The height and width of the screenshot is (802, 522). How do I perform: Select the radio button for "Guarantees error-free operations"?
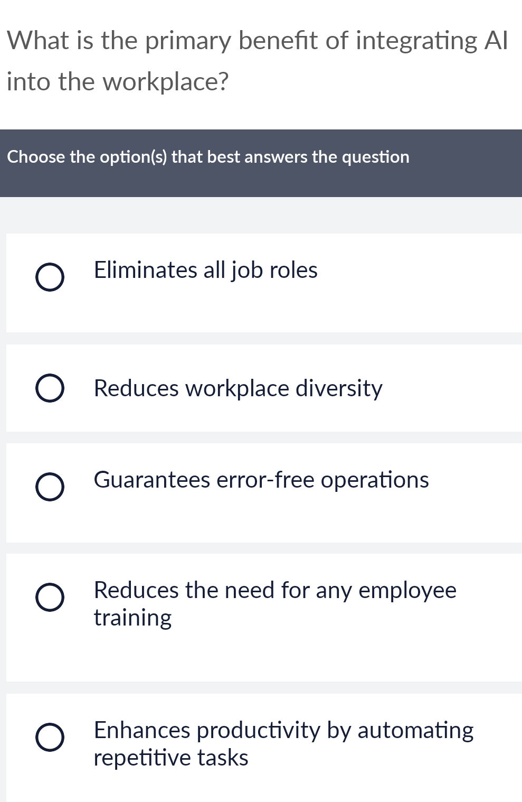coord(50,486)
